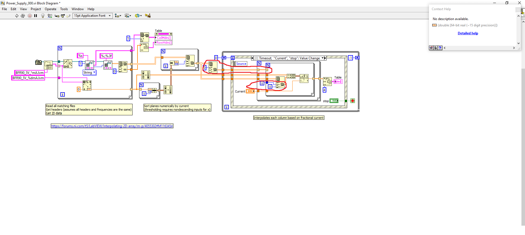Click the event timeout hourglass terminal
Screen dimensions: 525x235
233,58
